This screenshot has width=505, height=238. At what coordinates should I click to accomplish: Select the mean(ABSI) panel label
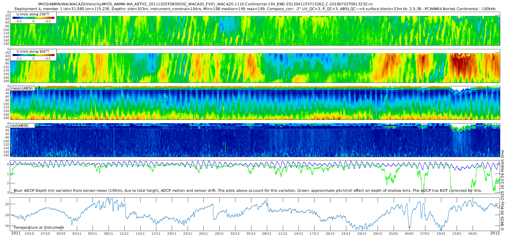pos(22,88)
